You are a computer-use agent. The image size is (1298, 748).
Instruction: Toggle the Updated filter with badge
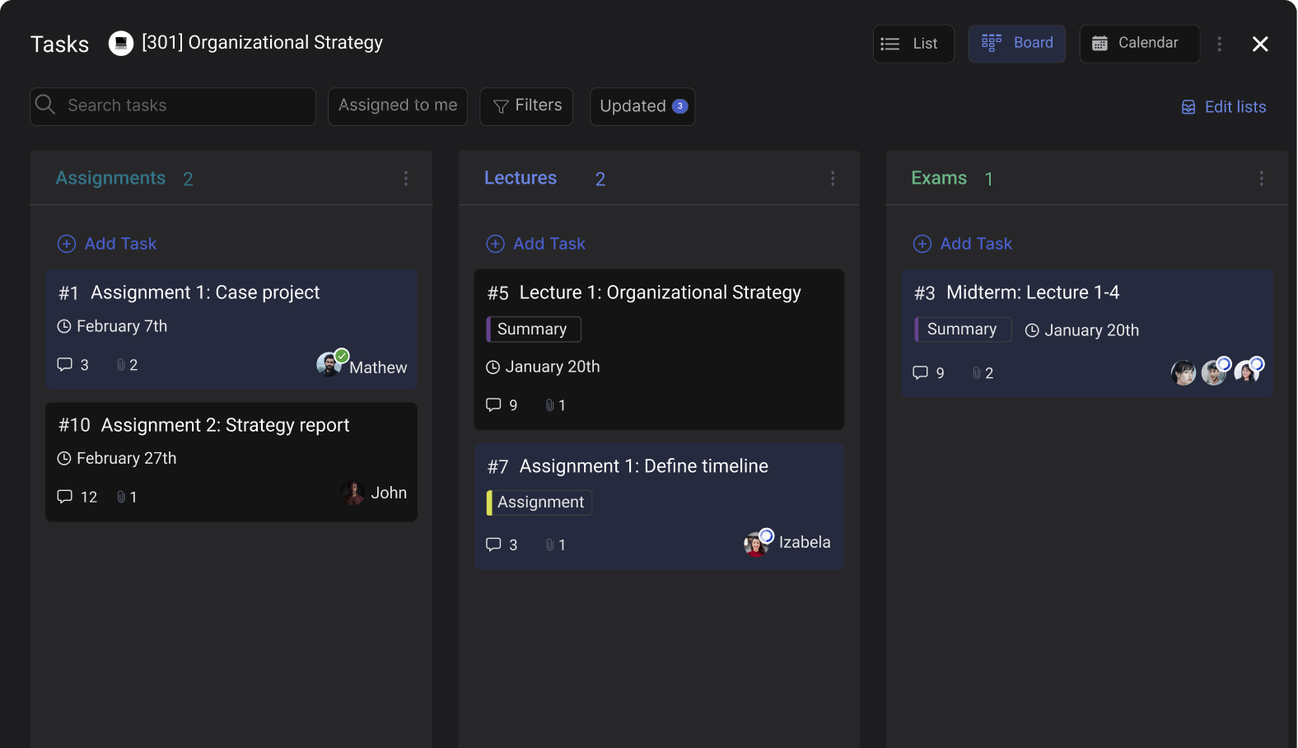click(642, 106)
